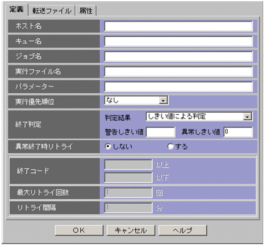Click the 異常終了時リトライ label
265x246 pixels.
pos(44,147)
